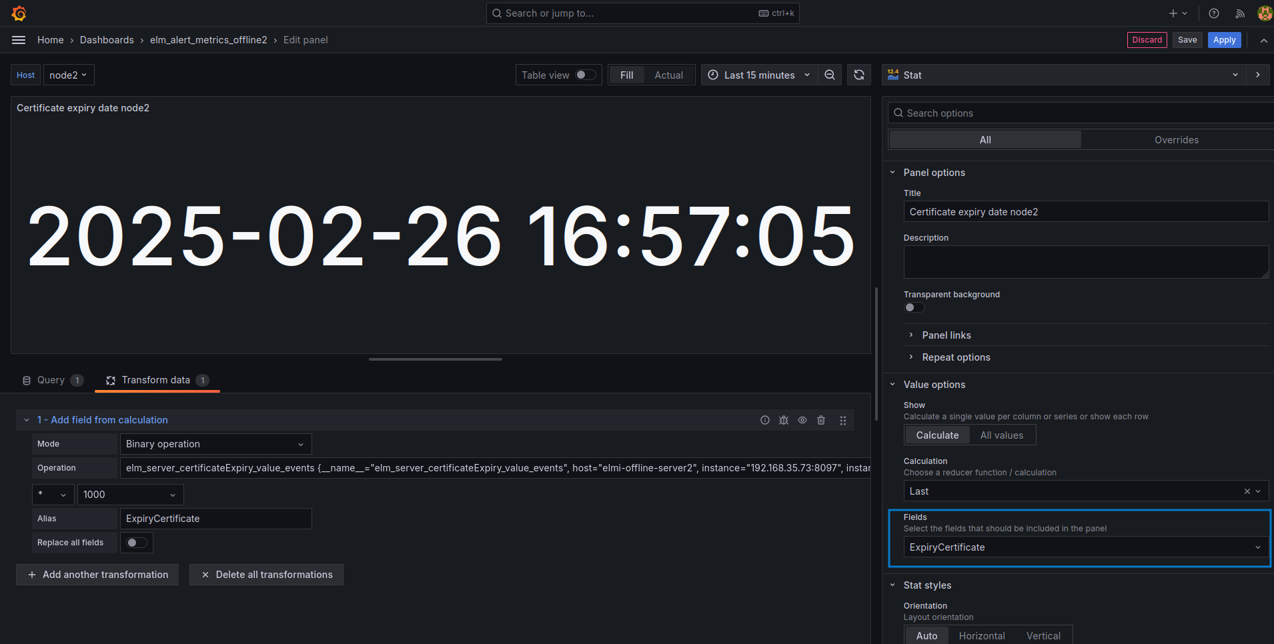The width and height of the screenshot is (1274, 644).
Task: Go to Dashboards breadcrumb
Action: pos(107,40)
